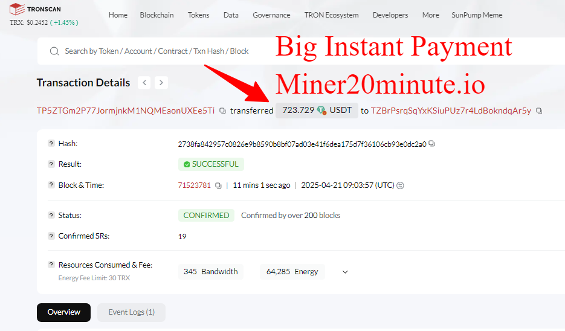The height and width of the screenshot is (331, 565).
Task: Click the transaction hash text
Action: click(x=302, y=144)
